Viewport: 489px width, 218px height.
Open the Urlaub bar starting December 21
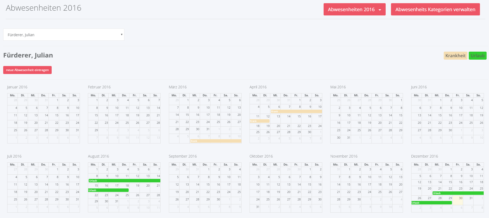tap(458, 193)
